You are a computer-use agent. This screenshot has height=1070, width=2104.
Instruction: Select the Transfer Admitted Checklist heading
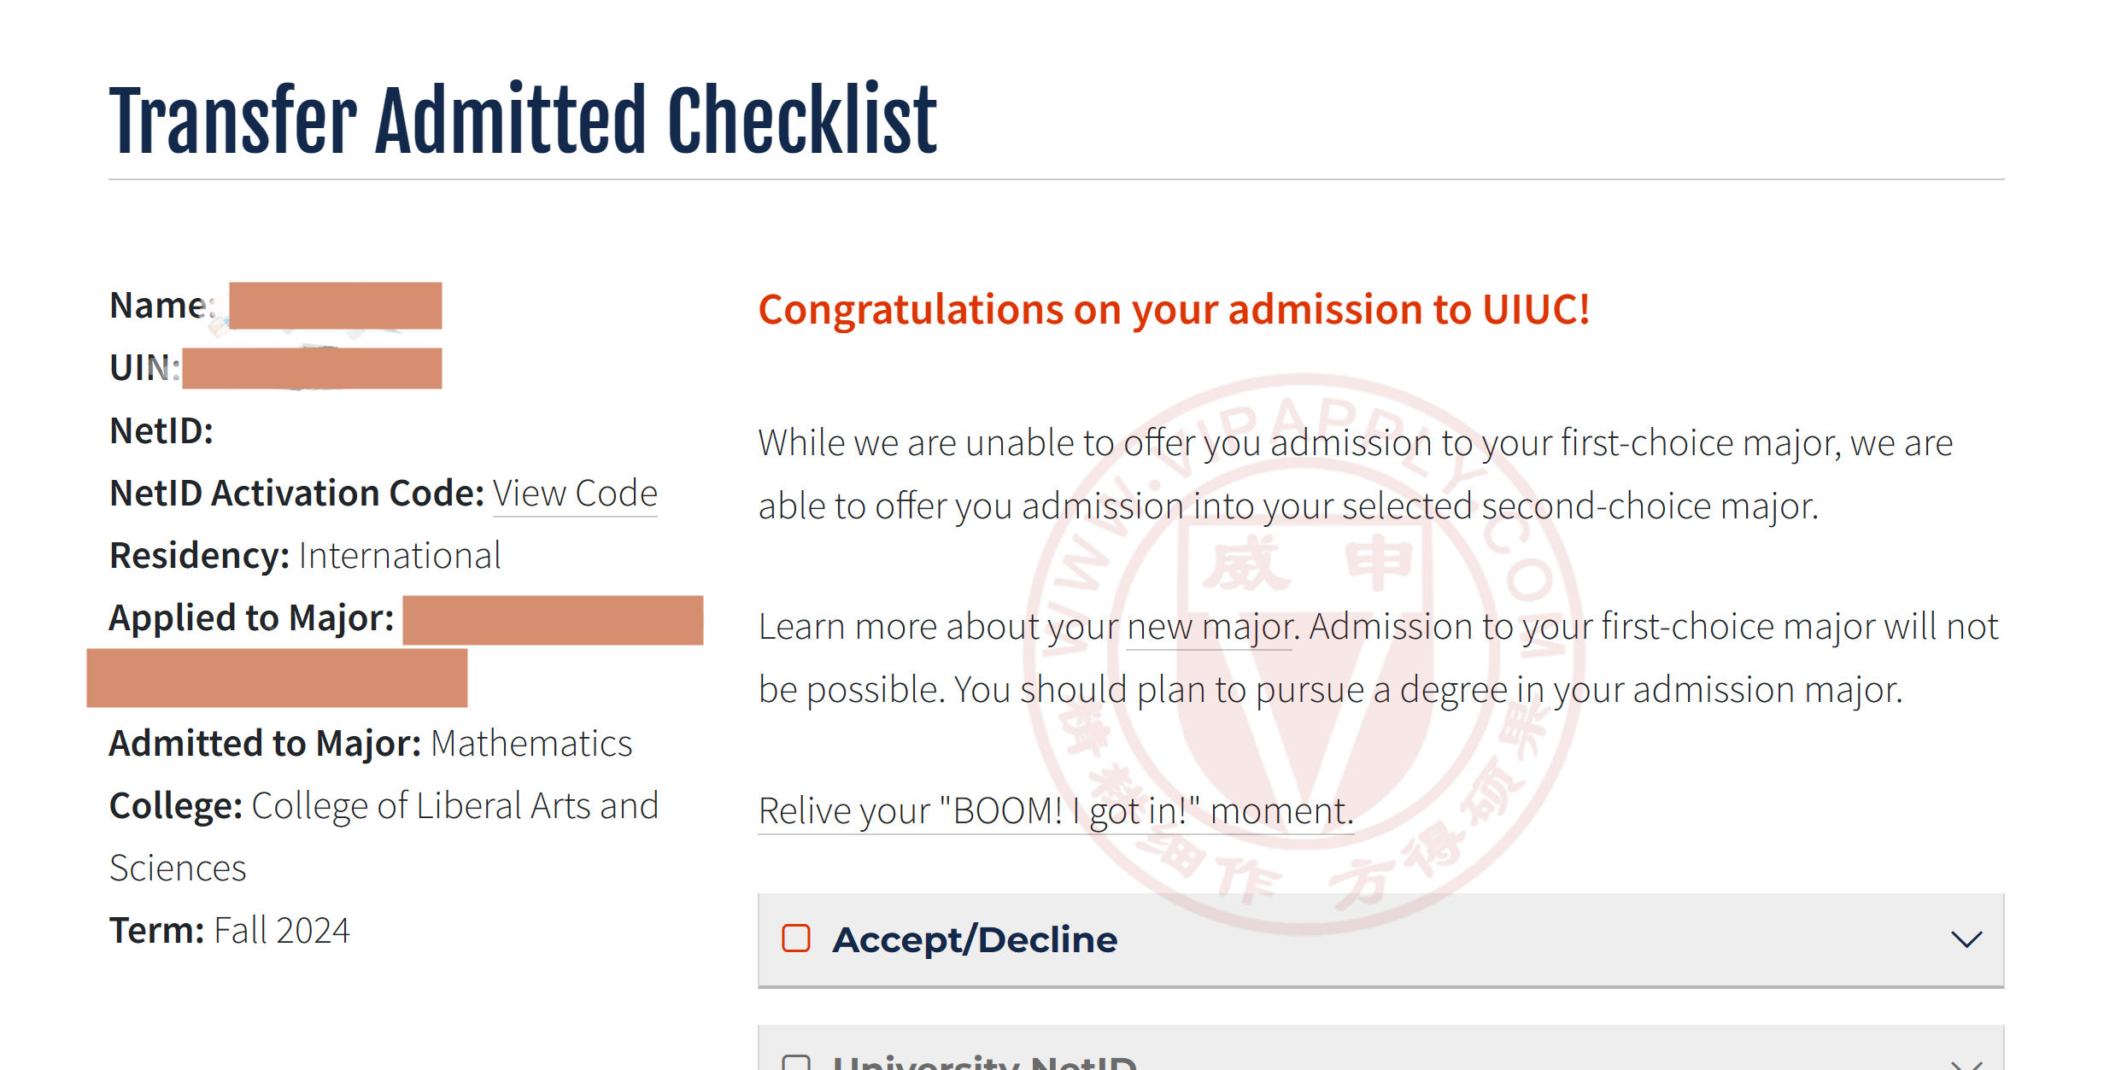click(x=523, y=120)
